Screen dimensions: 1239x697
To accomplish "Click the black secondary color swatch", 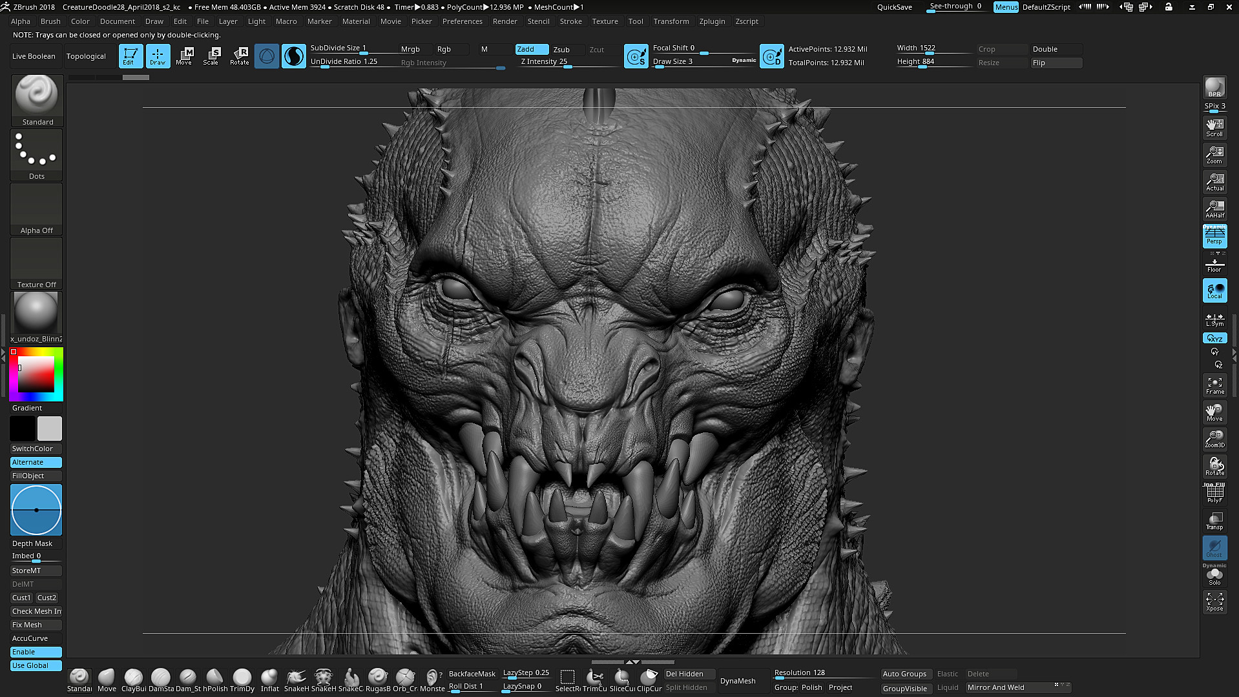I will pos(23,429).
